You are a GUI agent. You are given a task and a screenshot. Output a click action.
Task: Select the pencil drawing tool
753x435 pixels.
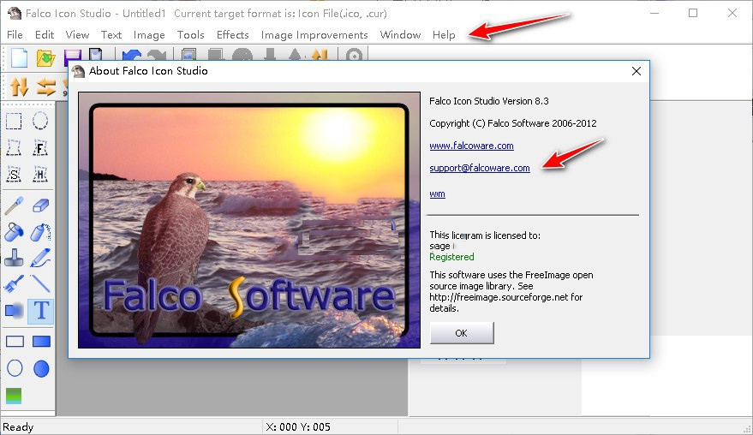pyautogui.click(x=40, y=259)
